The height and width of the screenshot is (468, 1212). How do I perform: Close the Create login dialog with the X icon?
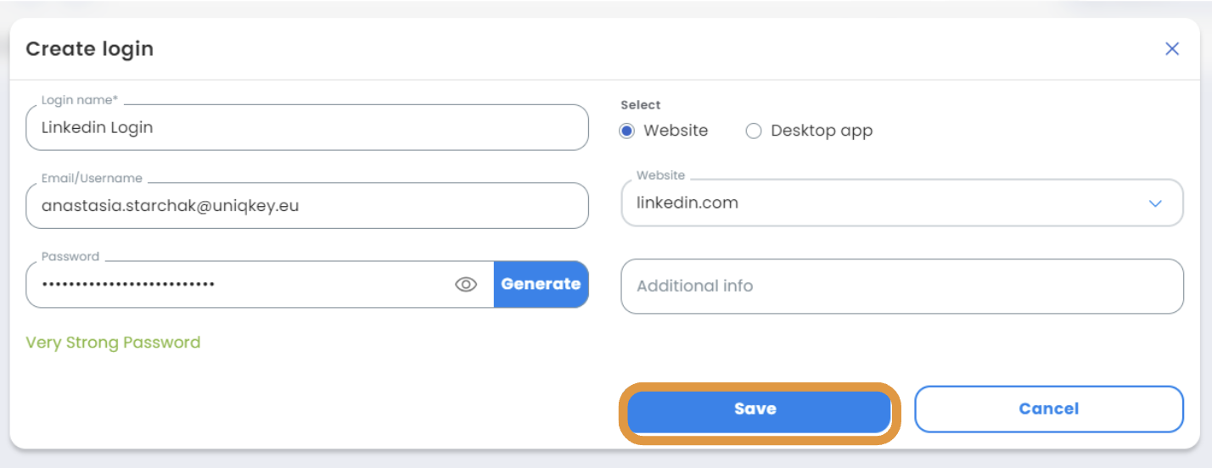coord(1172,49)
